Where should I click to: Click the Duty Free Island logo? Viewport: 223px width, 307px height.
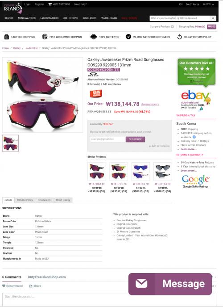coord(13,8)
